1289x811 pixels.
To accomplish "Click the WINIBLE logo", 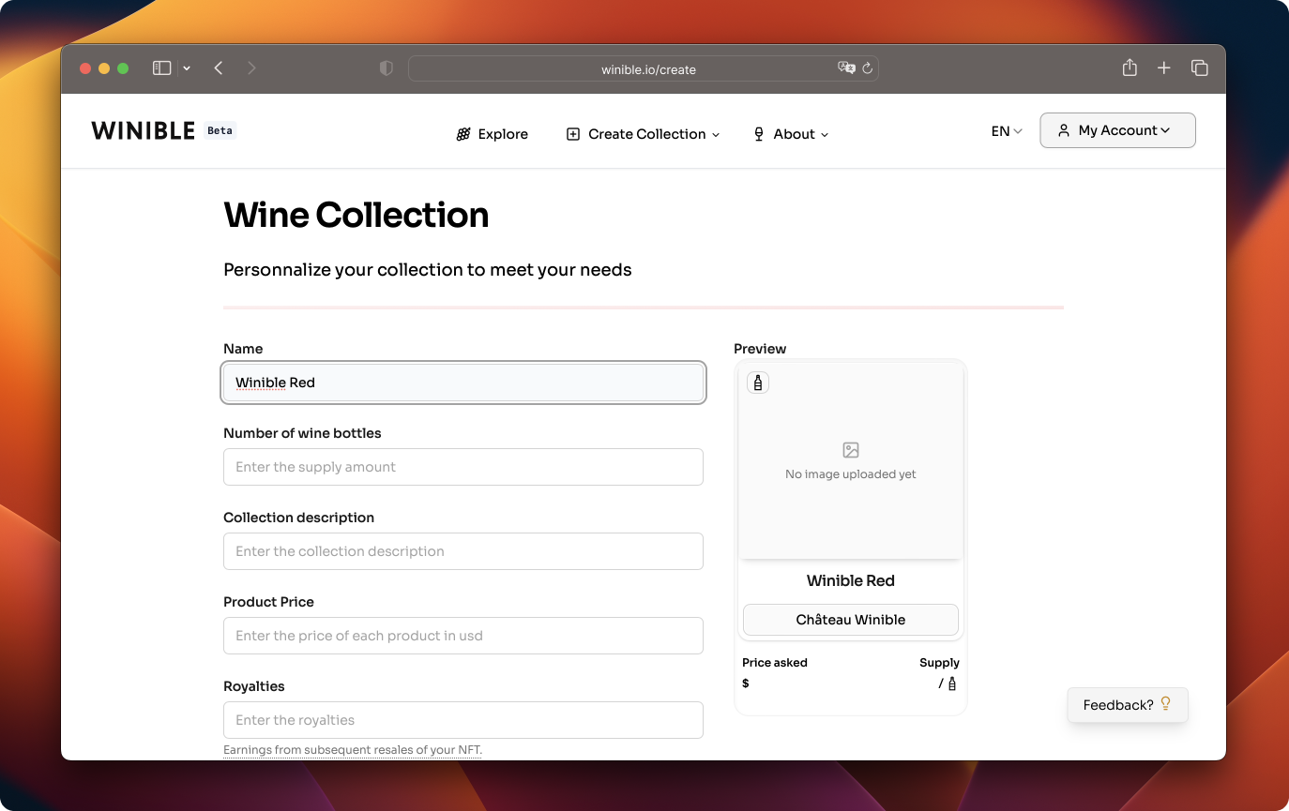I will pos(144,130).
